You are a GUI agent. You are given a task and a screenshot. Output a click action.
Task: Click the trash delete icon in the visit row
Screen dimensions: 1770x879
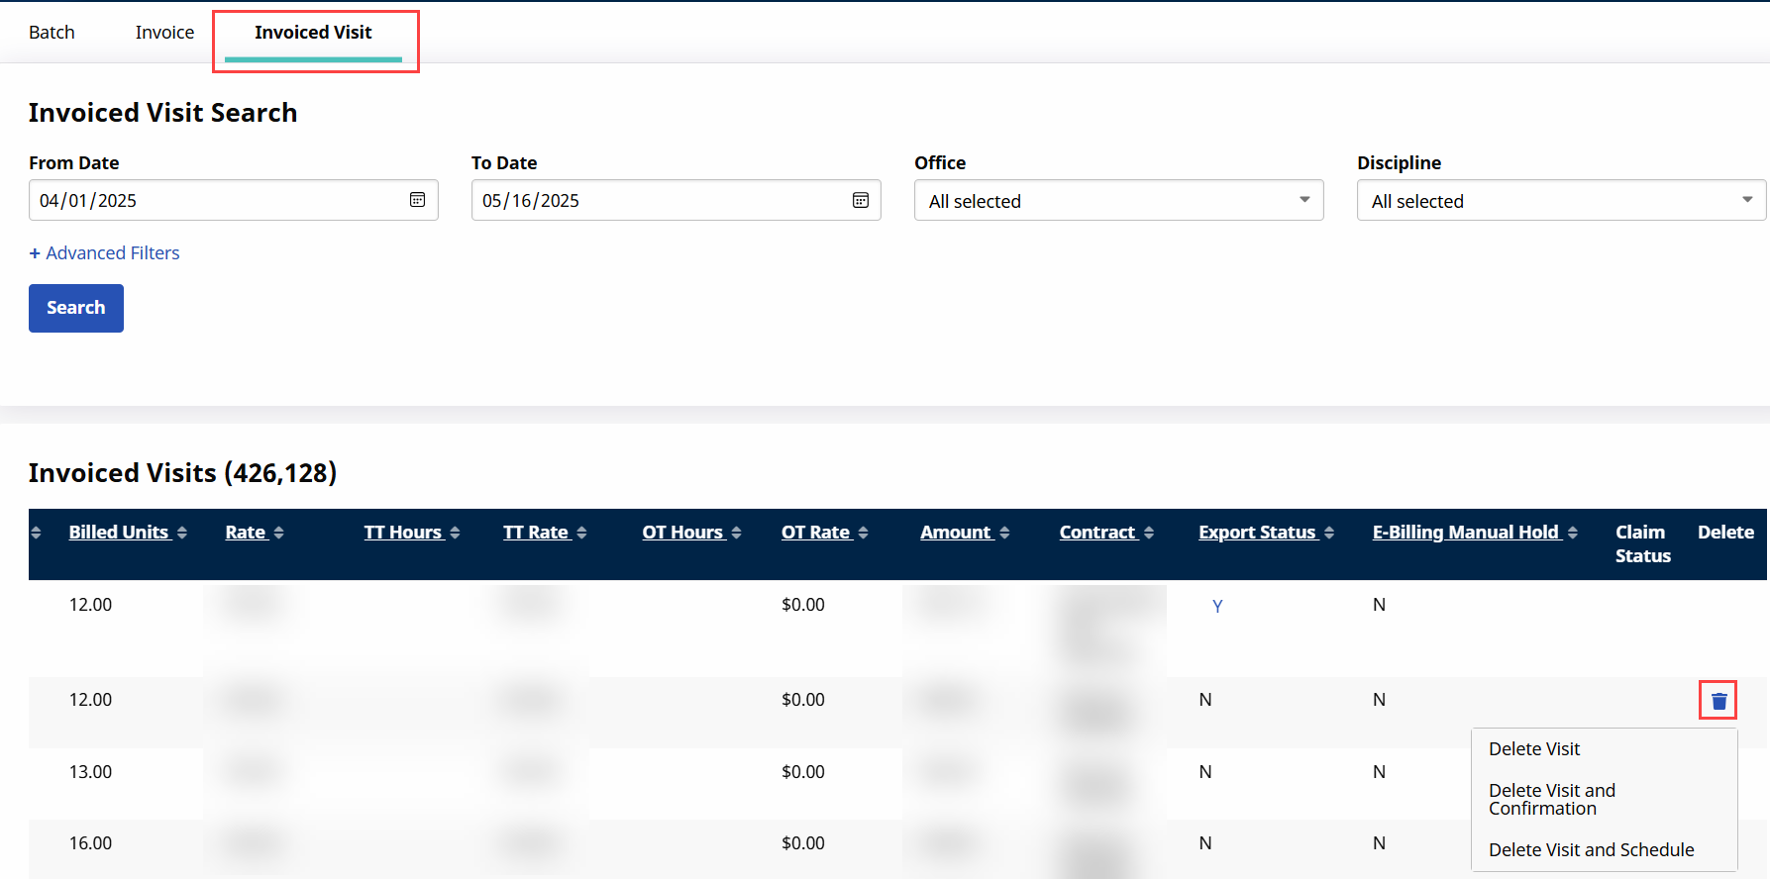[x=1718, y=701]
